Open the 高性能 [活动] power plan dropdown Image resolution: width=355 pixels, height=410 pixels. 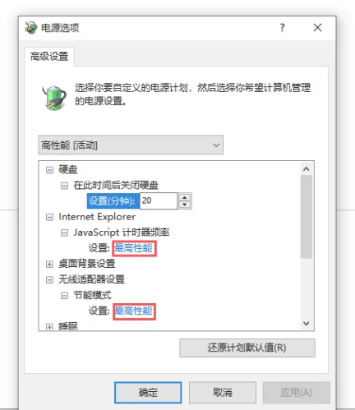131,145
